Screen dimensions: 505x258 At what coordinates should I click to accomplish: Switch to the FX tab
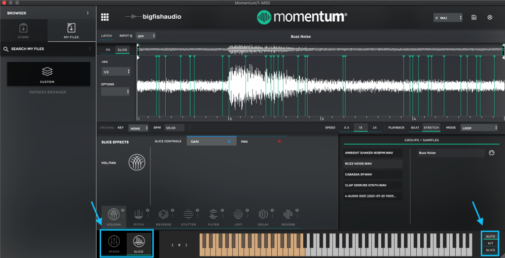click(108, 50)
